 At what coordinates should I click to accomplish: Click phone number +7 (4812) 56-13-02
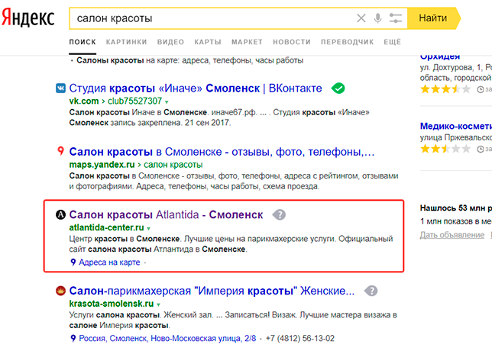point(300,339)
